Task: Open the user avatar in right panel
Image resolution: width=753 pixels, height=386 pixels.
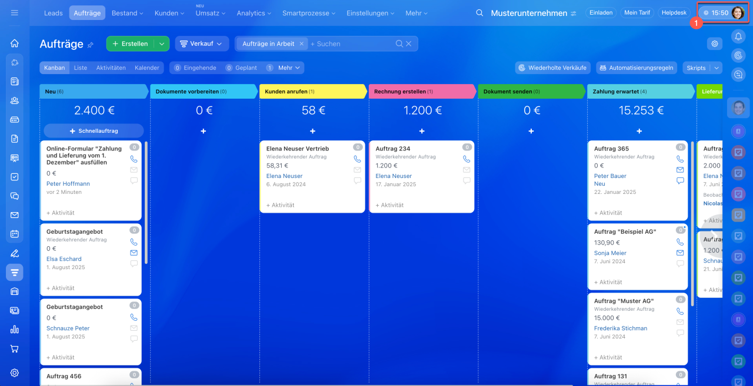Action: (738, 108)
